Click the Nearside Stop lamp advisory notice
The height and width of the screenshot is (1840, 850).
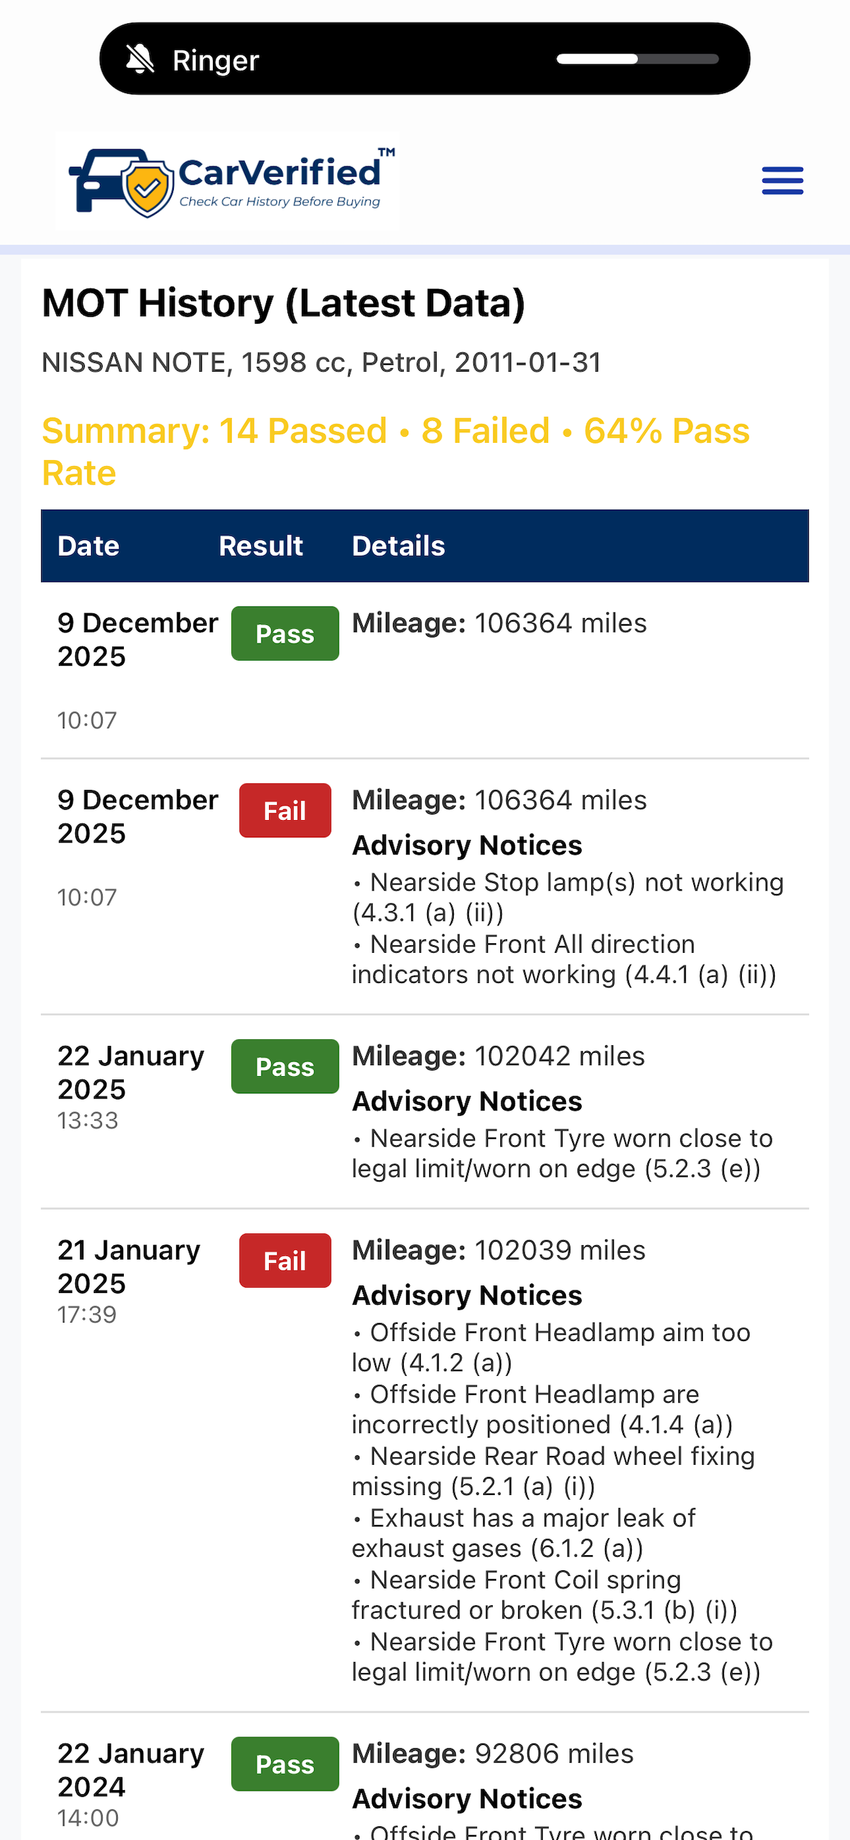[x=568, y=898]
